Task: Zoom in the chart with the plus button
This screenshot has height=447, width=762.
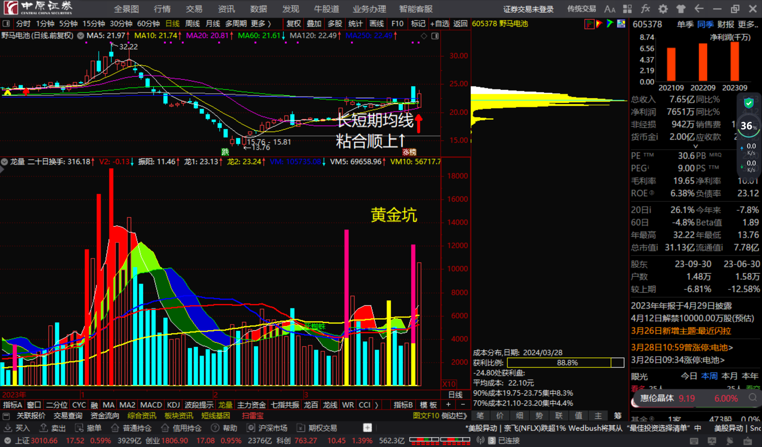Action: [x=448, y=405]
